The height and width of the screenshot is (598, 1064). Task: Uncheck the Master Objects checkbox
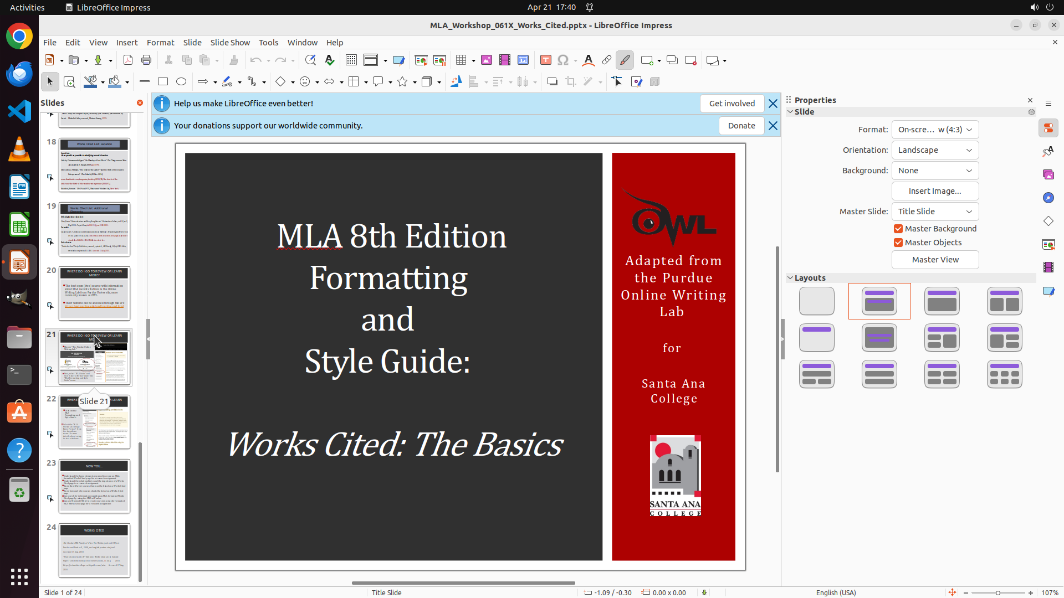click(898, 243)
